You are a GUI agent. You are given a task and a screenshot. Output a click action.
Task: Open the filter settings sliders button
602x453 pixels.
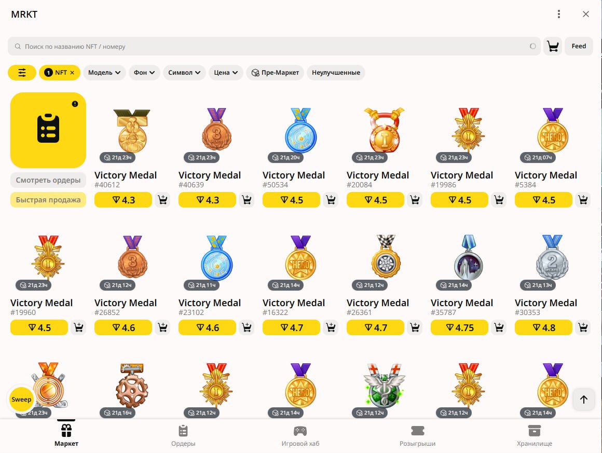pos(22,73)
